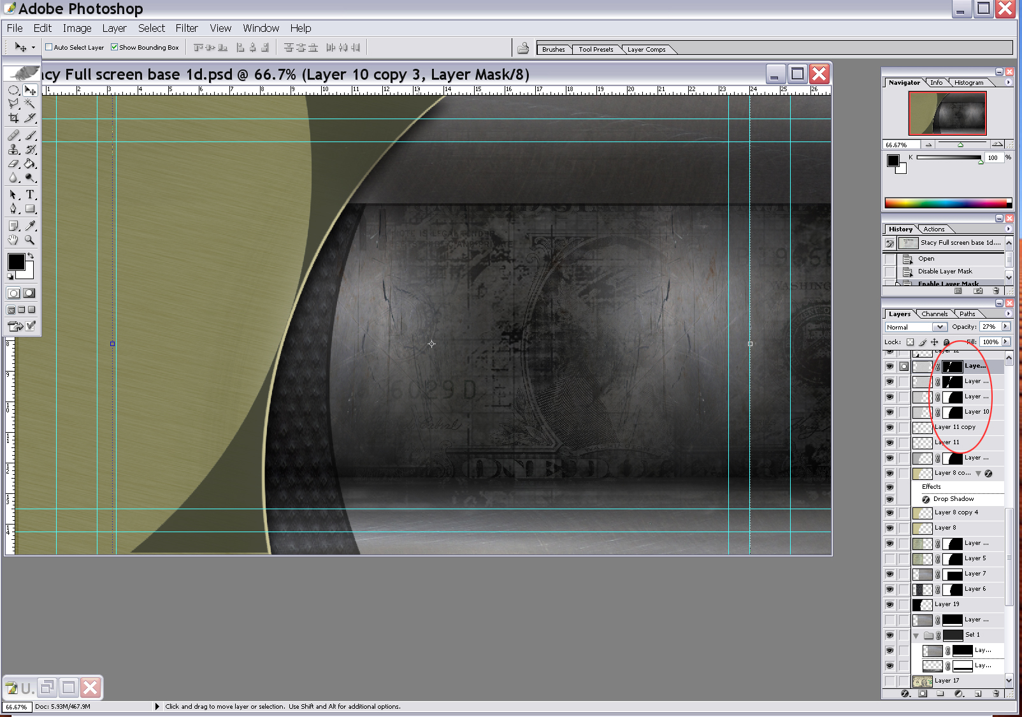Viewport: 1022px width, 717px height.
Task: Select the Magic Wand tool
Action: coord(30,103)
